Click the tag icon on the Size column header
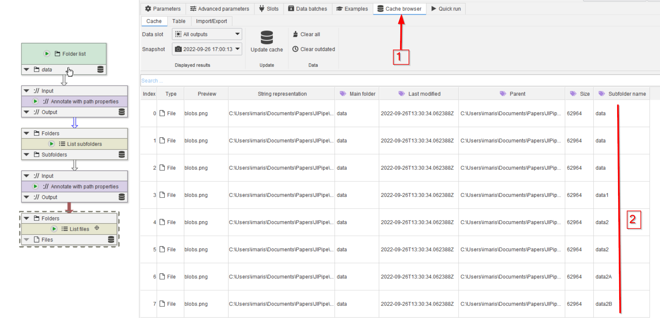Viewport: 660px width, 318px height. click(x=573, y=94)
